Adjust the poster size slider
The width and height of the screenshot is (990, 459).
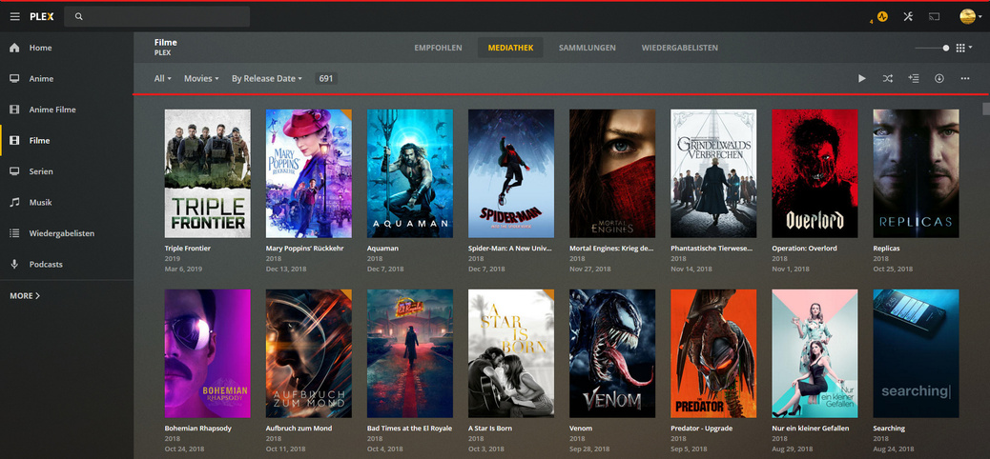(933, 48)
